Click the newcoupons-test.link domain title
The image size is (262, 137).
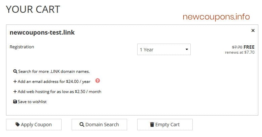[x=42, y=33]
